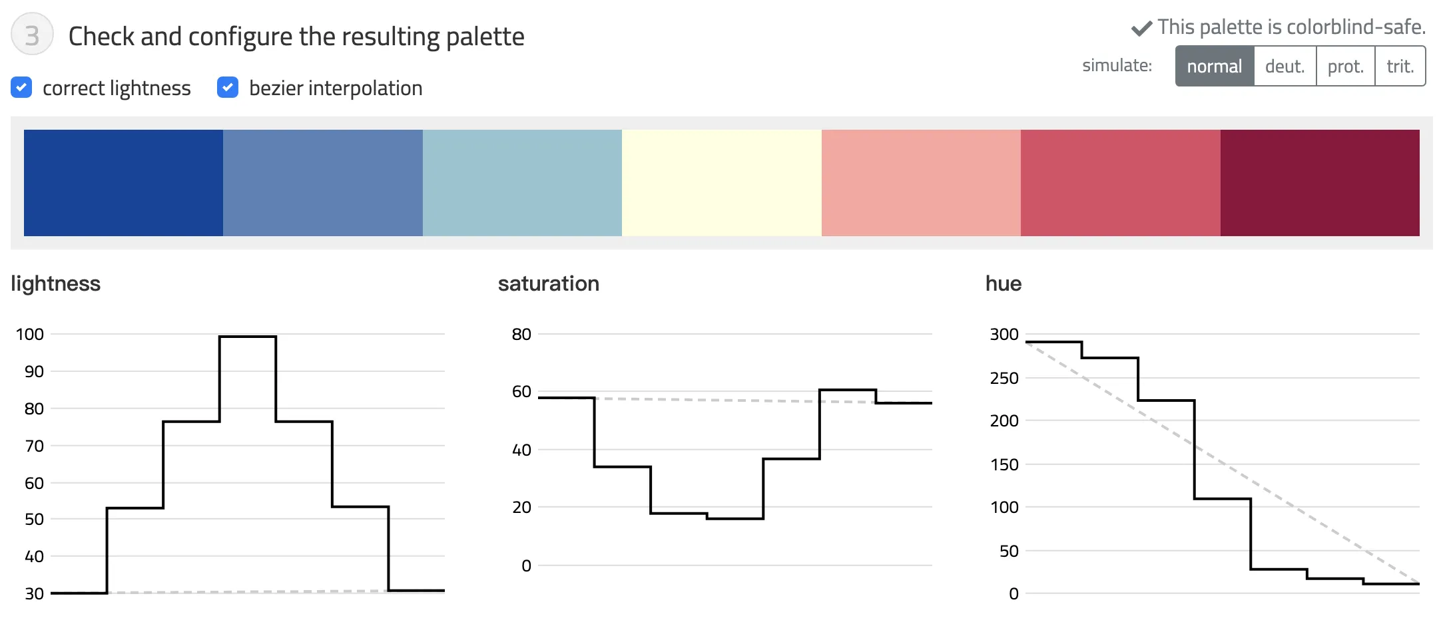Click the pale blue palette color

(x=522, y=182)
